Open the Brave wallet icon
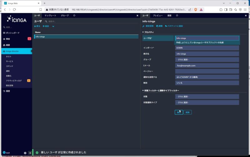 (x=231, y=10)
